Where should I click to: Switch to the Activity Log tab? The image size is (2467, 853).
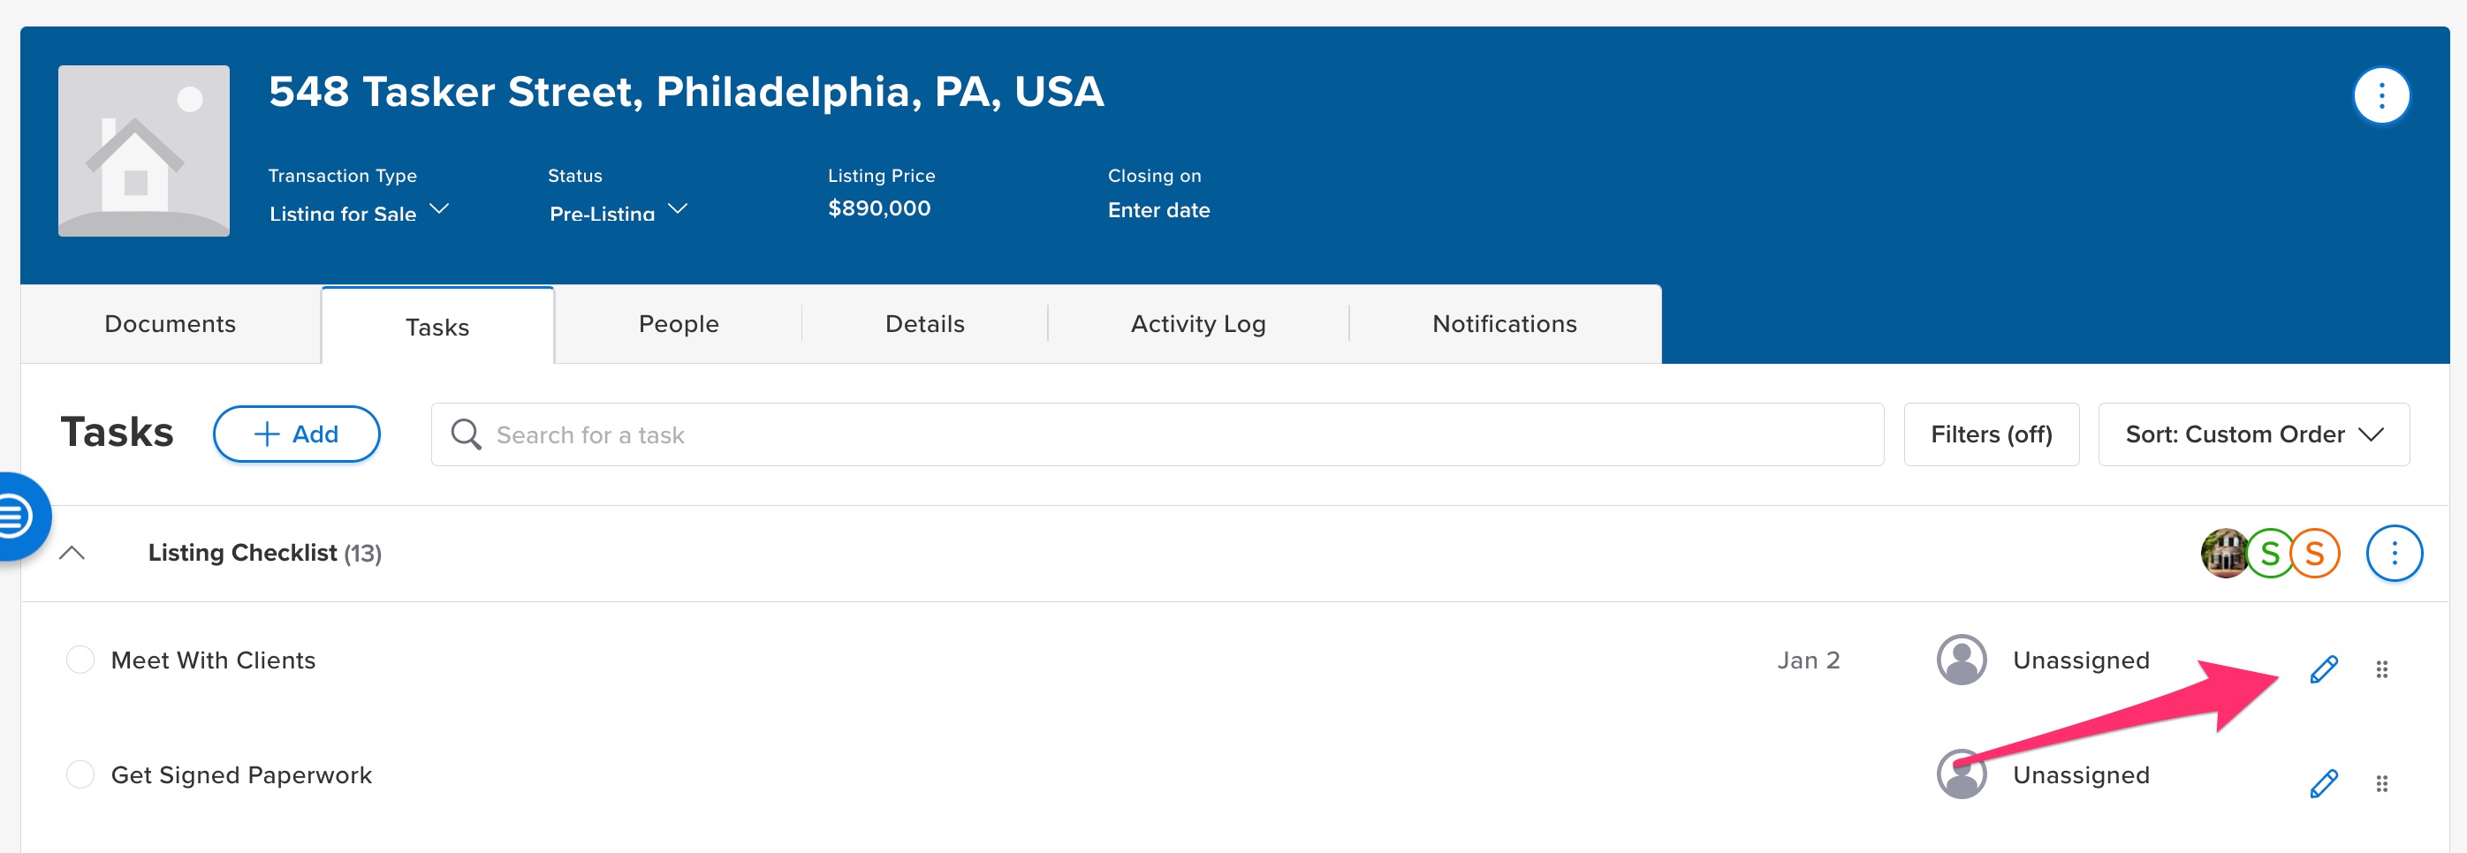point(1197,325)
